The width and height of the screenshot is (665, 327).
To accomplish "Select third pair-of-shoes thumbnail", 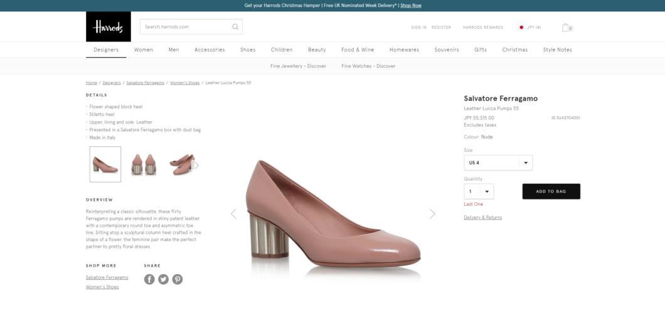I will [x=181, y=164].
